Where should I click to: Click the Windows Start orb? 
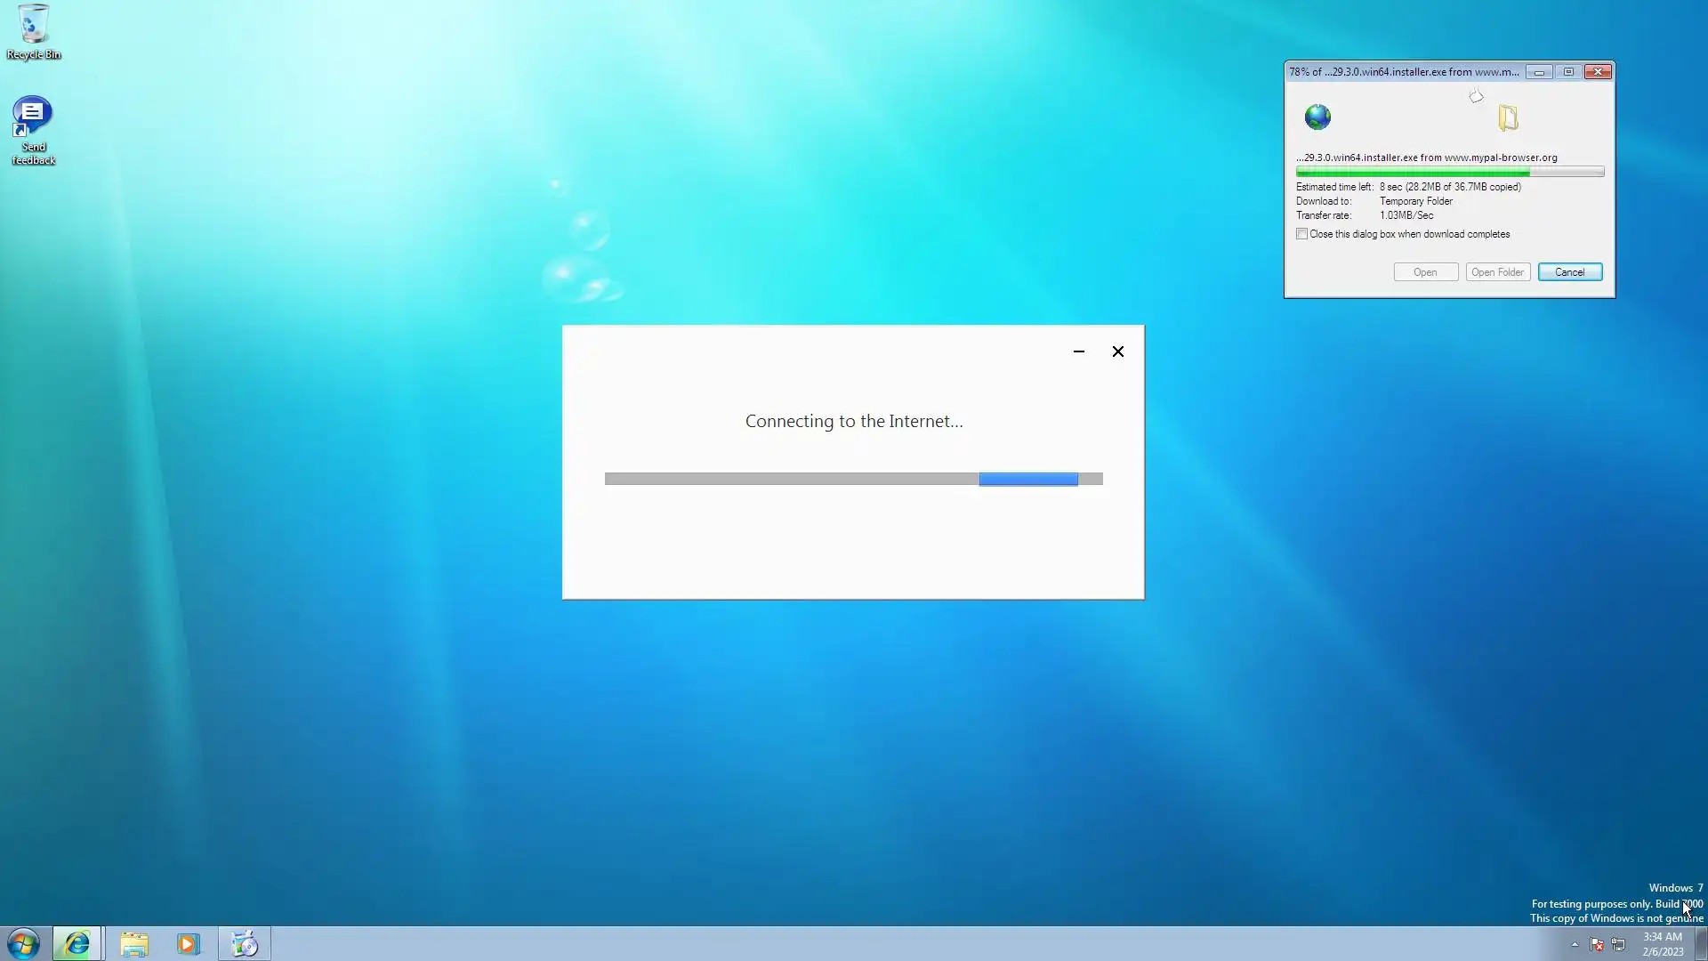23,943
